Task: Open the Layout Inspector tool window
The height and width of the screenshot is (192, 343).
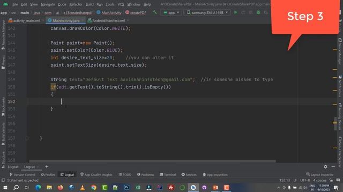Action: [320, 174]
